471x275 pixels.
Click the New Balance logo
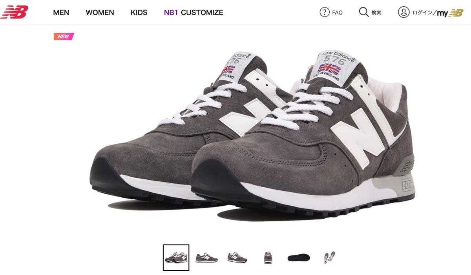click(15, 12)
